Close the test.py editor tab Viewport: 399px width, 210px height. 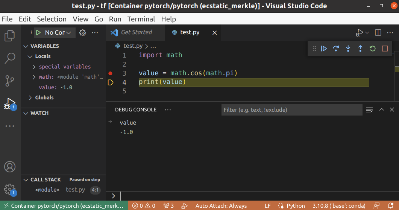(x=214, y=33)
